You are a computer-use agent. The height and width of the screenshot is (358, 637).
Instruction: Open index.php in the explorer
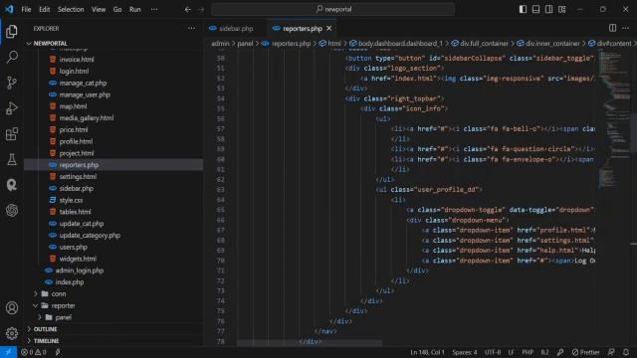70,282
